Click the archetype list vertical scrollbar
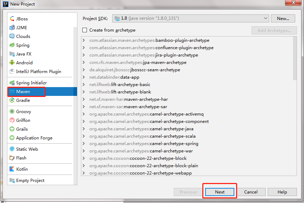This screenshot has height=203, width=304. pos(295,58)
